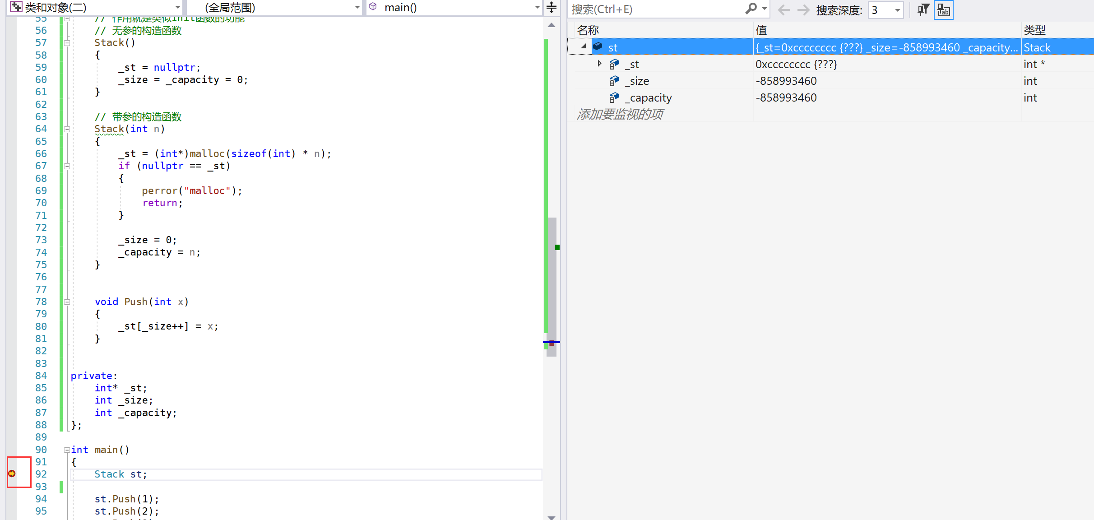Click the cube icon beside main() dropdown

click(373, 7)
